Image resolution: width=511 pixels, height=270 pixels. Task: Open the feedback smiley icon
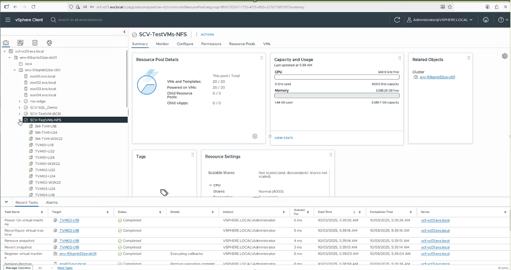[486, 20]
